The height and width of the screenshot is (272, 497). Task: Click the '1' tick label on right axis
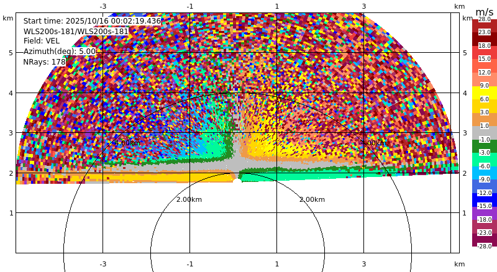(x=465, y=213)
